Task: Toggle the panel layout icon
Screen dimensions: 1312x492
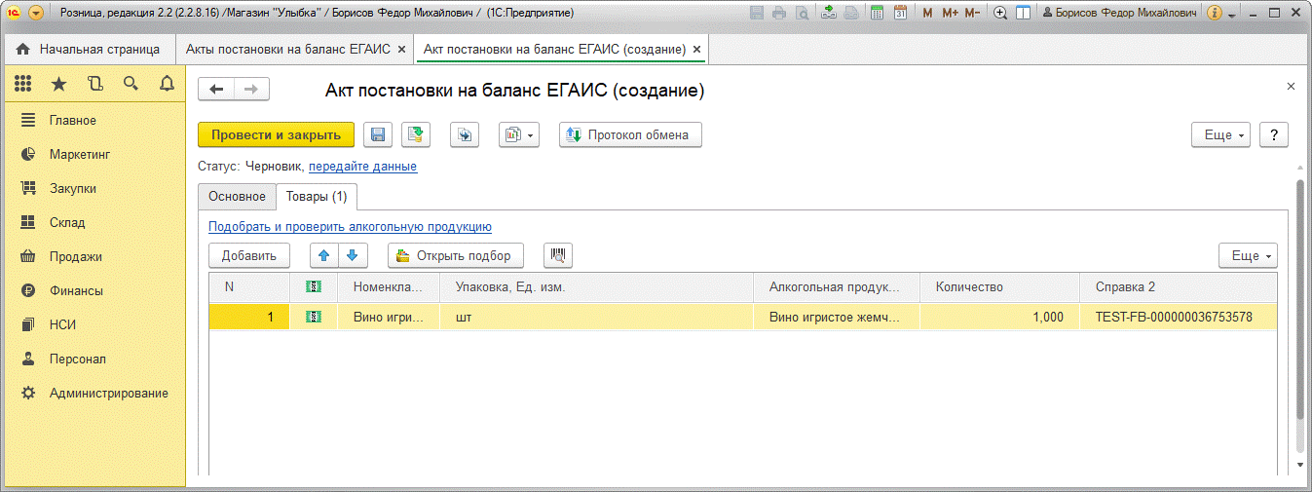Action: [x=1023, y=13]
